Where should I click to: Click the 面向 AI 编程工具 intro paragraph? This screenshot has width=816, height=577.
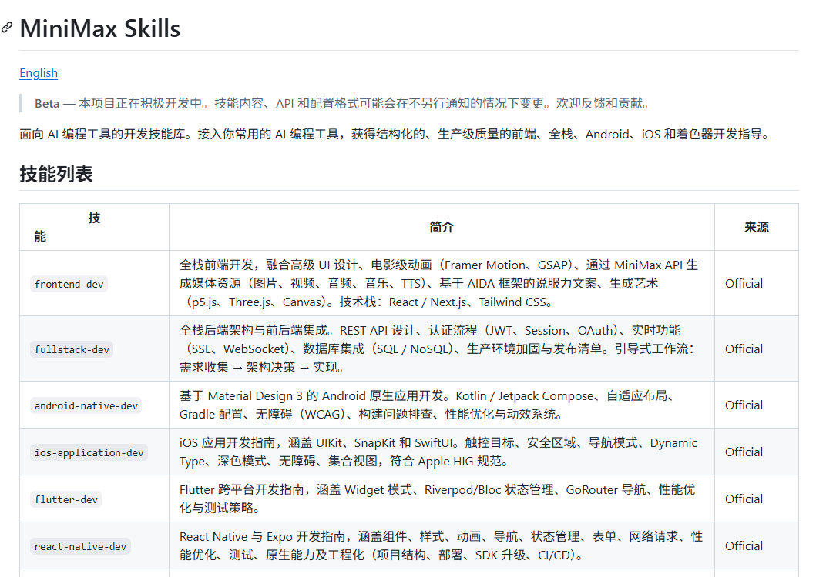395,134
